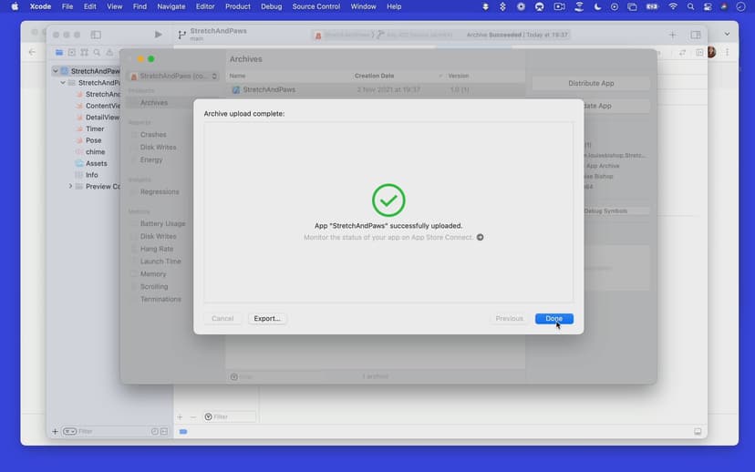
Task: Select Crashes in the Organizer sidebar
Action: (x=153, y=135)
